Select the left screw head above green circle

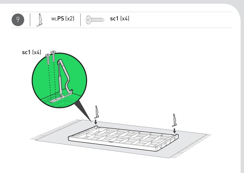48,55
